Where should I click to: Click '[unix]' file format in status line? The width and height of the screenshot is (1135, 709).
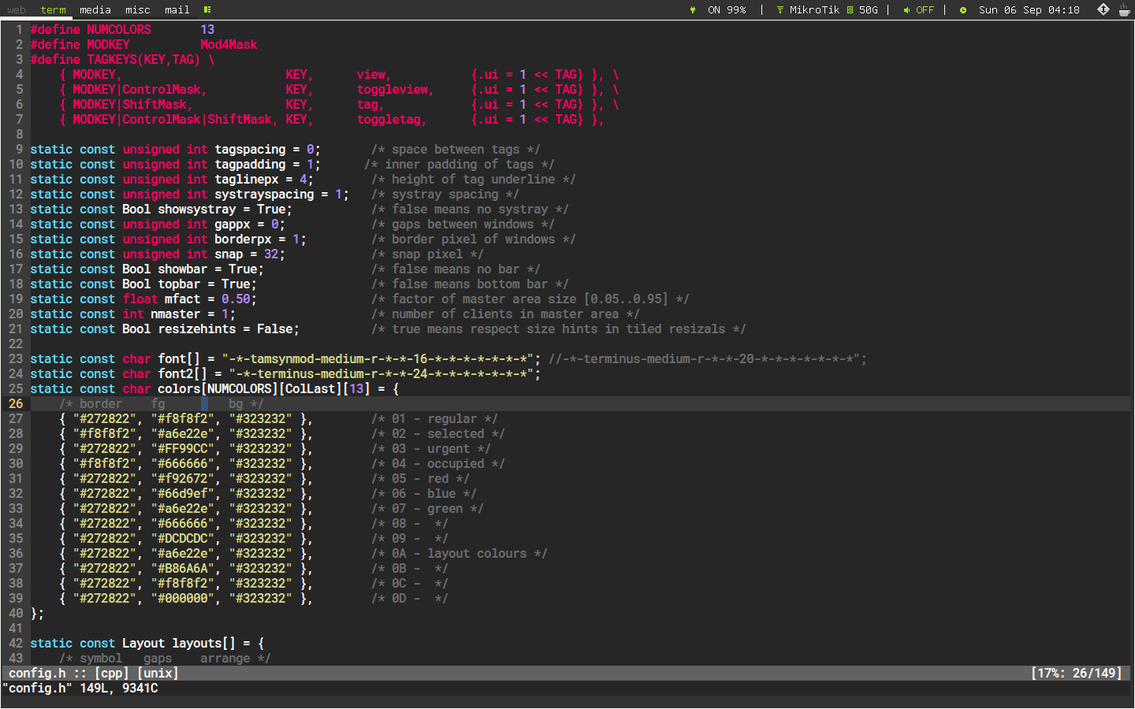click(158, 674)
